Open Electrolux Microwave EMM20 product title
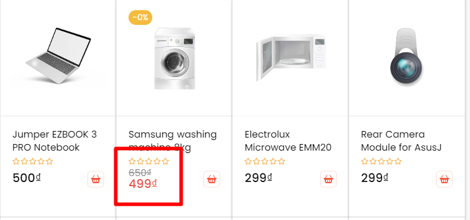Screen dimensions: 470x220 tap(288, 141)
